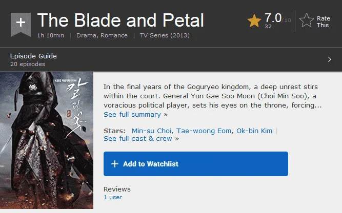Open See full cast & crew link
342x213 pixels.
click(x=141, y=139)
